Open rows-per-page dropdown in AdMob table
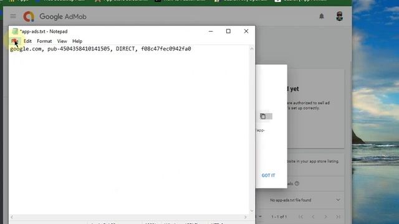399x224 pixels. 260,217
